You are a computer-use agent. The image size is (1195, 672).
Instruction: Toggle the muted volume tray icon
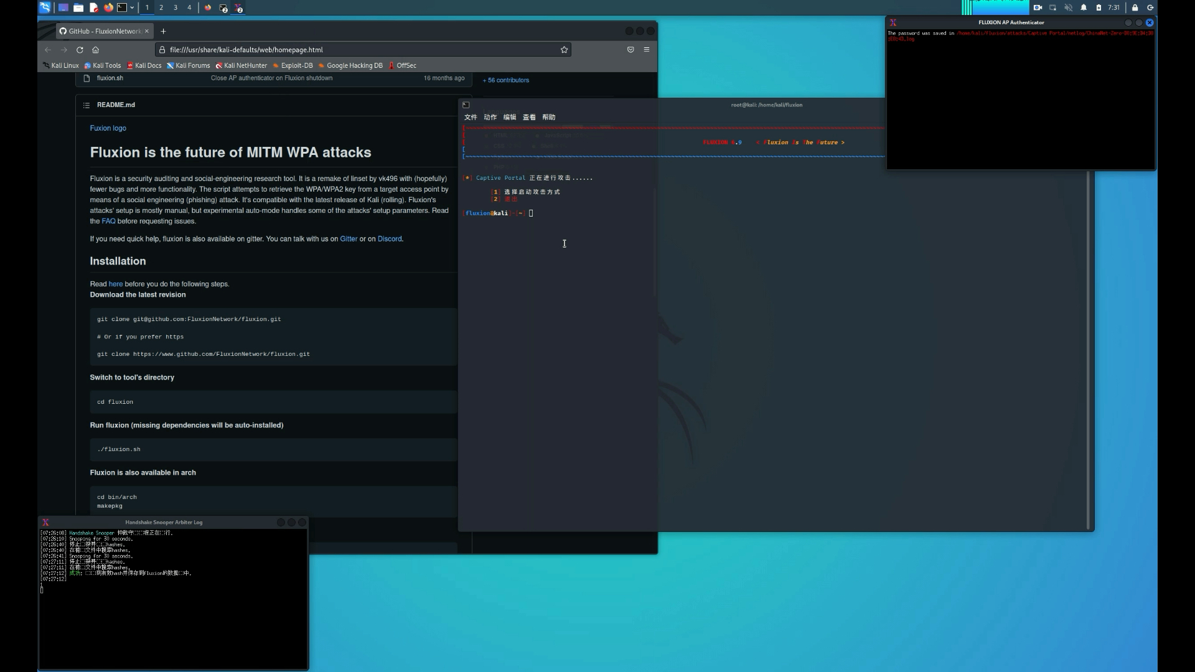click(1068, 7)
